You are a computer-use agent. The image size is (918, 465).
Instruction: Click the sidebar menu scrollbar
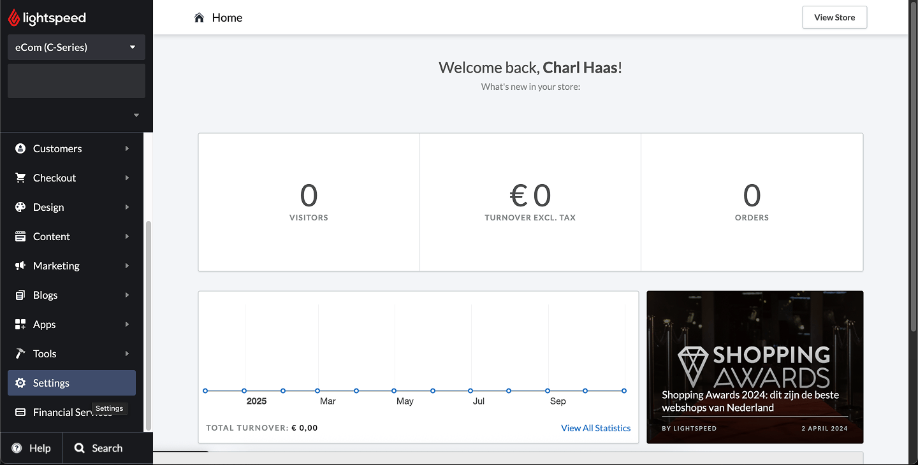(149, 325)
